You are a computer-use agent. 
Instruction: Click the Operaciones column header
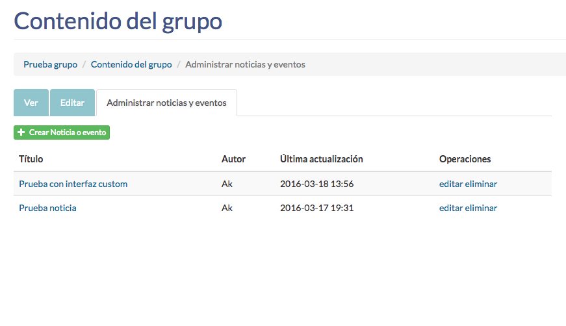point(465,159)
